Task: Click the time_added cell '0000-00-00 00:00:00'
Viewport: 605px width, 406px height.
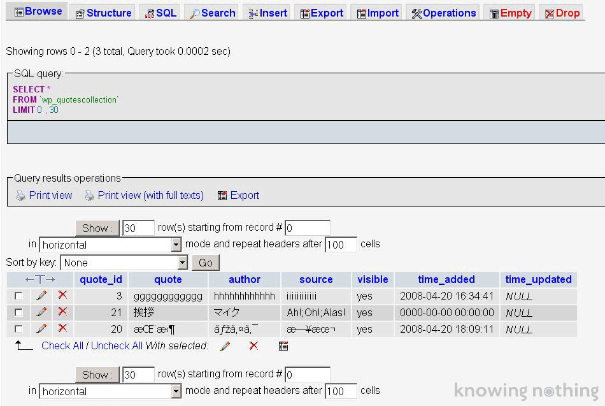Action: point(447,312)
